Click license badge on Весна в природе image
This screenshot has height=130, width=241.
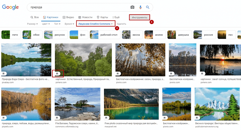pos(197,118)
